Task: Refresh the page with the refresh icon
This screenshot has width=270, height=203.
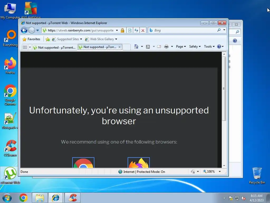Action: [x=136, y=30]
